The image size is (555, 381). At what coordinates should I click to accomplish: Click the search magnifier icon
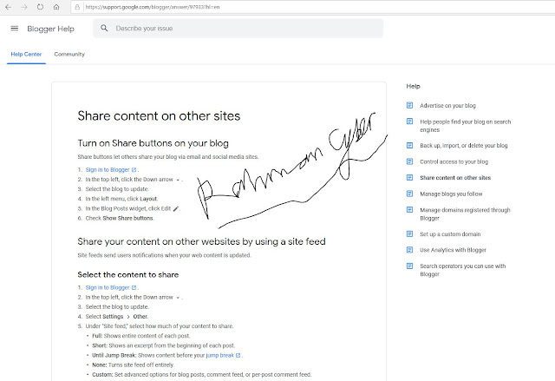tap(104, 28)
